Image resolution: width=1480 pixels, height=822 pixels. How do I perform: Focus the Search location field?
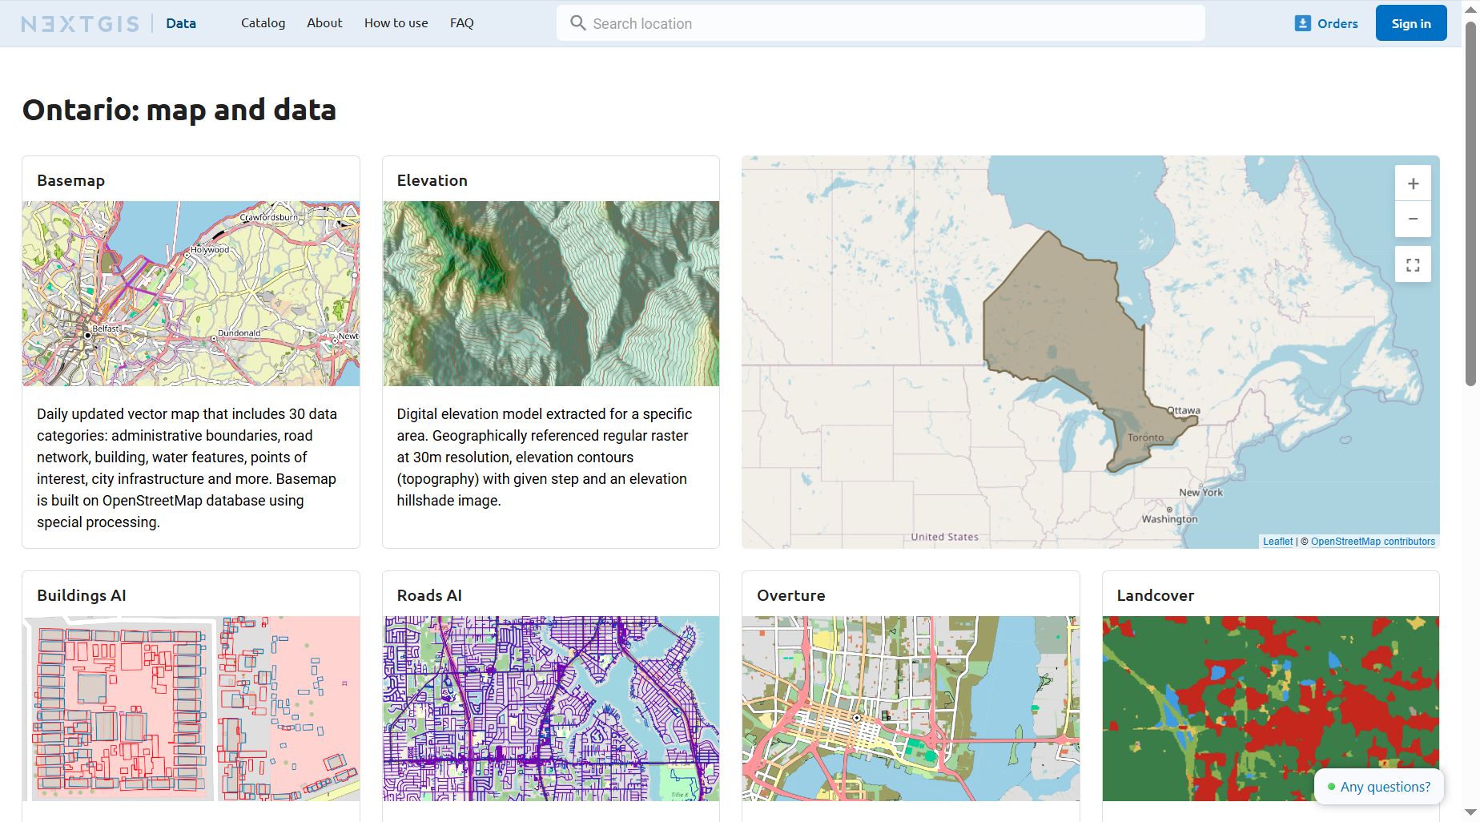pyautogui.click(x=881, y=23)
